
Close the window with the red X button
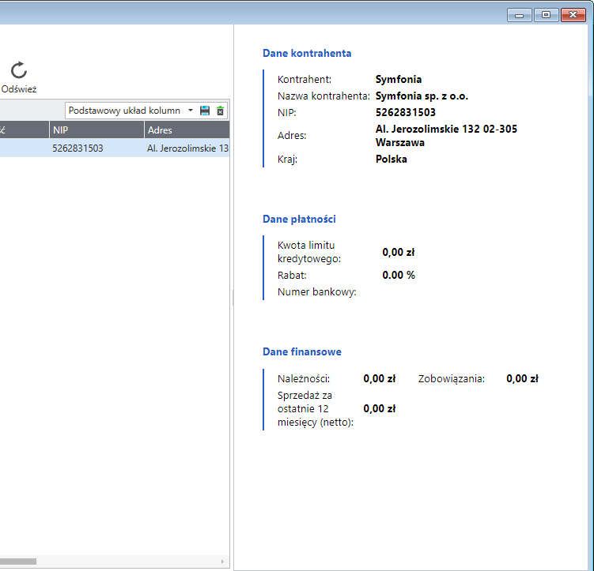(x=572, y=14)
